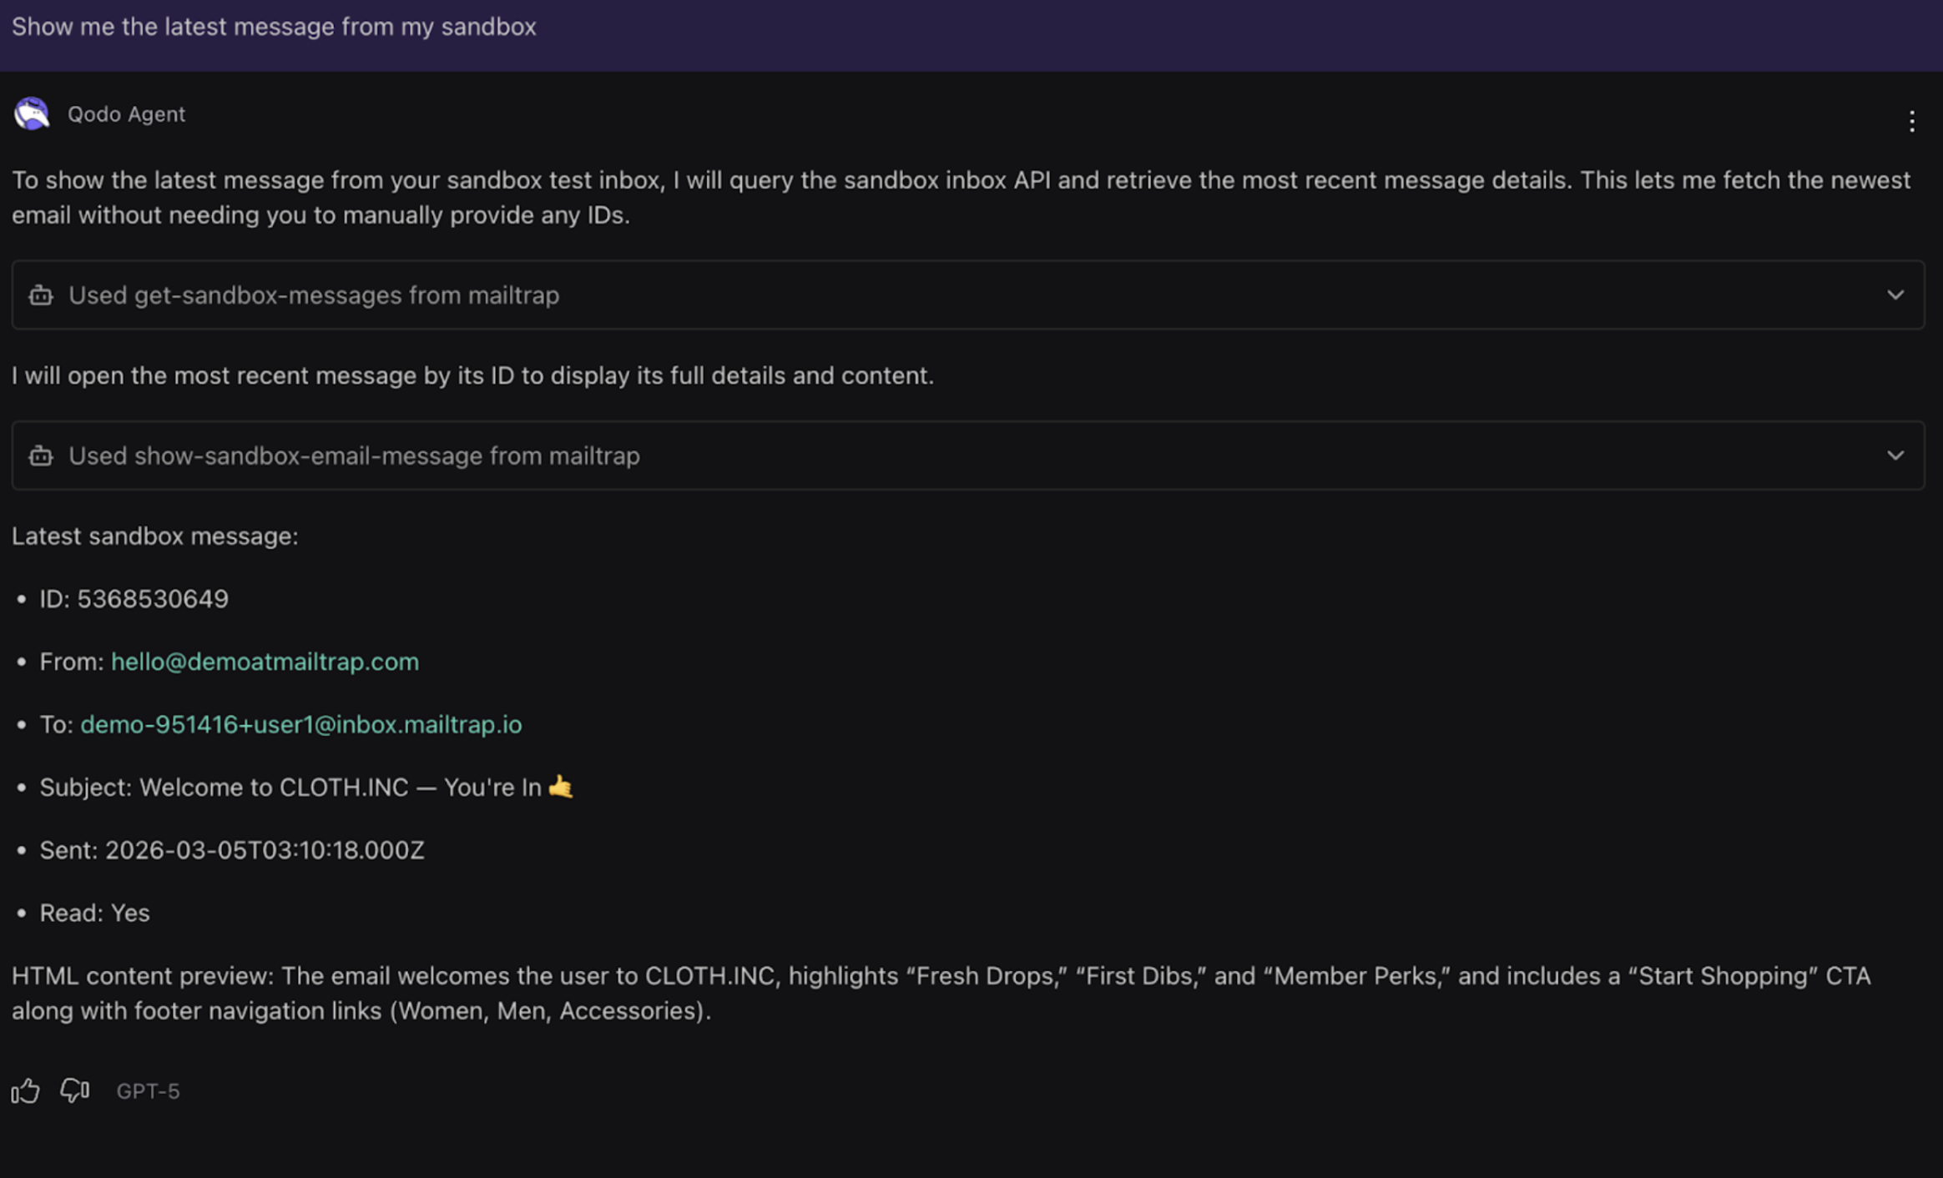The height and width of the screenshot is (1178, 1943).
Task: Click the Qodo Agent name
Action: [126, 114]
